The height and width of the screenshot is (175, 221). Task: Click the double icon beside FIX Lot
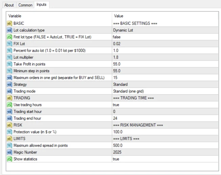click(9, 44)
